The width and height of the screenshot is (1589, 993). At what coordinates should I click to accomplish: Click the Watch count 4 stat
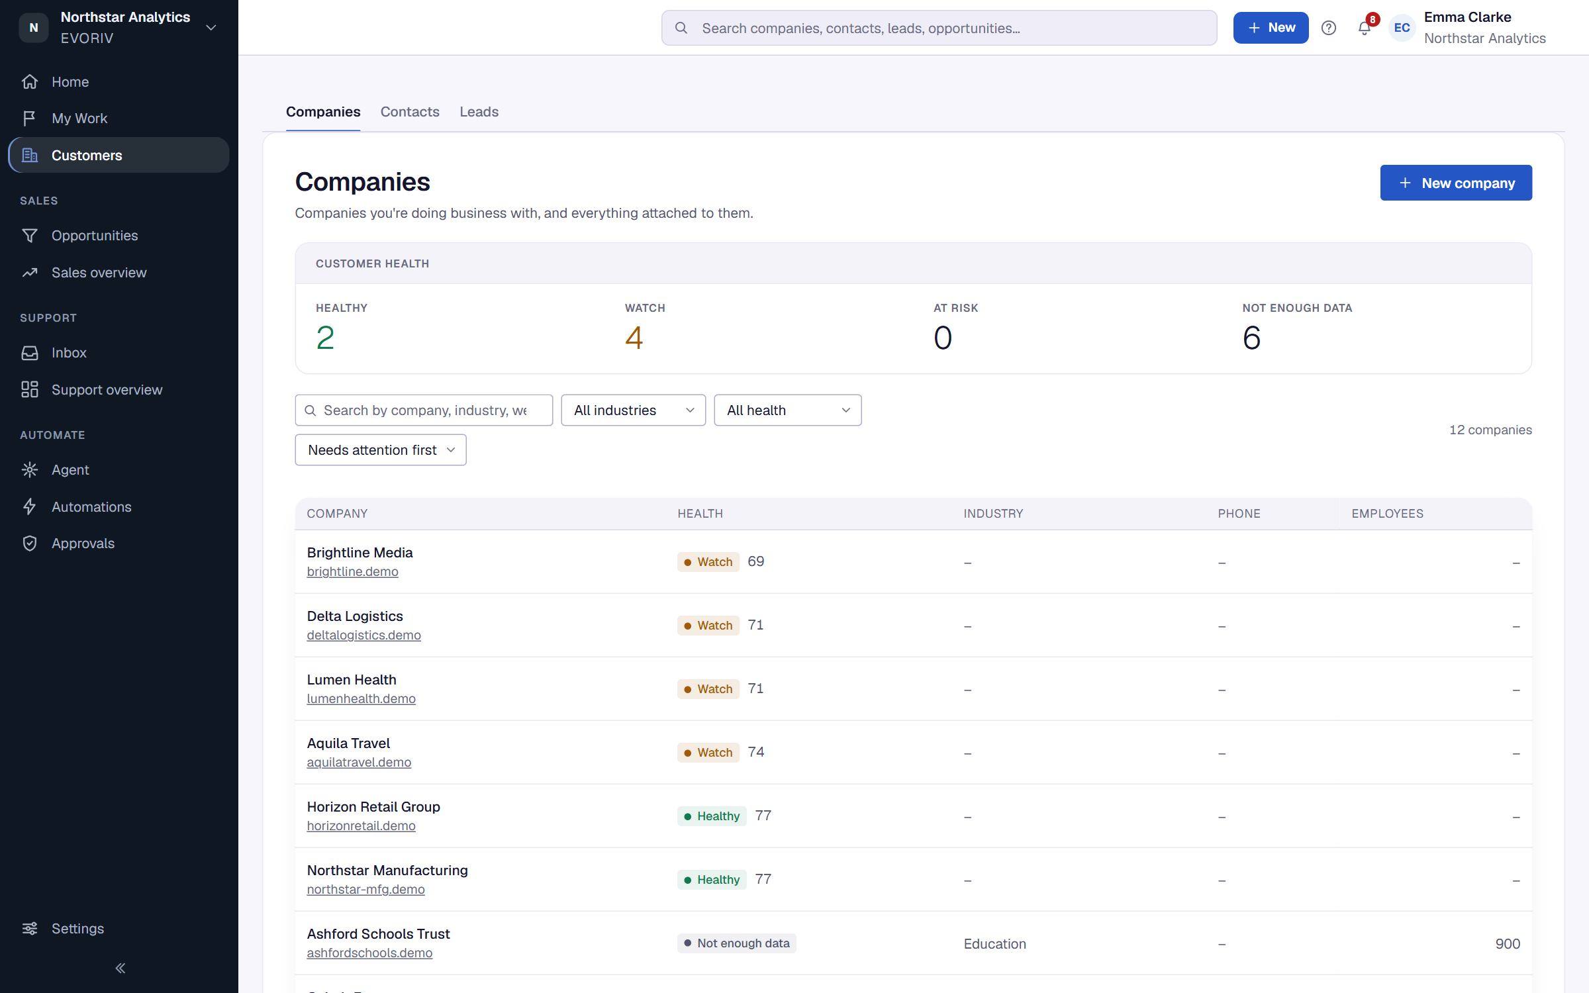pyautogui.click(x=634, y=338)
